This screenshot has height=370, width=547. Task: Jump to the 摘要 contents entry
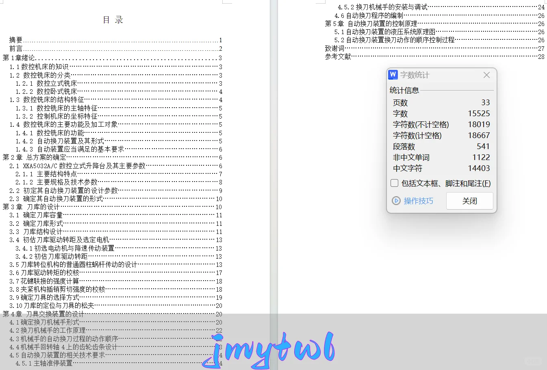point(116,40)
